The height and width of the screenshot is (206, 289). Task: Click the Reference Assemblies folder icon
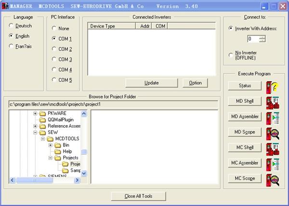click(42, 126)
